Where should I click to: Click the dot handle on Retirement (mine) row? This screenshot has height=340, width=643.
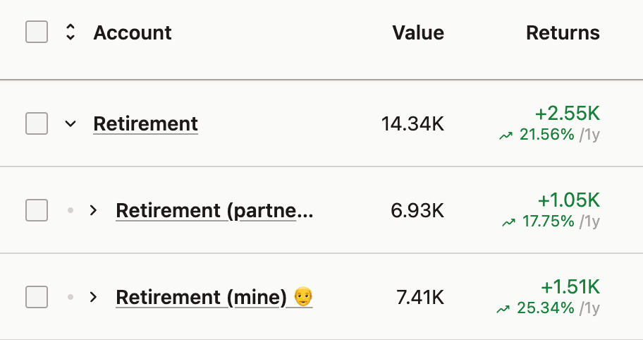click(70, 297)
